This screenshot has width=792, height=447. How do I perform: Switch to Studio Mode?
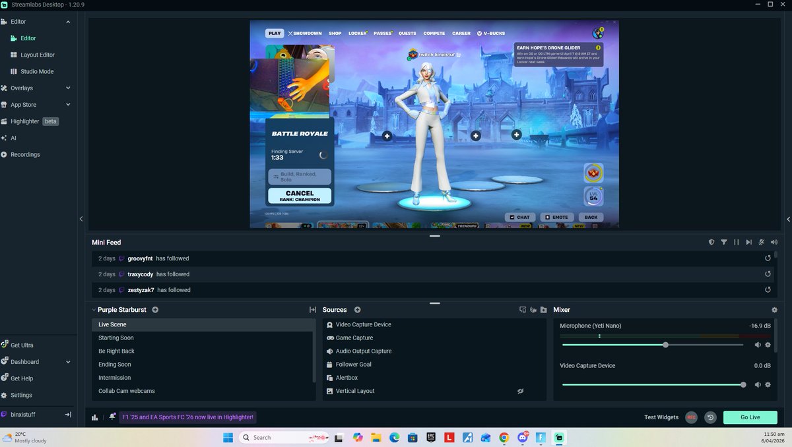pos(37,71)
